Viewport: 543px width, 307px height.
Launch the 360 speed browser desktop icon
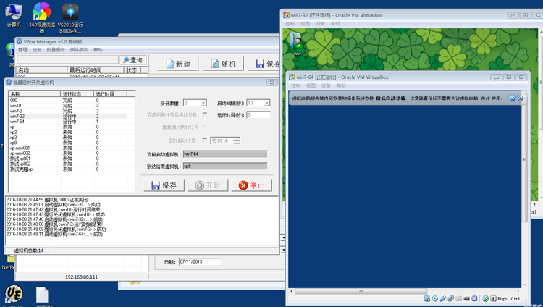[41, 17]
